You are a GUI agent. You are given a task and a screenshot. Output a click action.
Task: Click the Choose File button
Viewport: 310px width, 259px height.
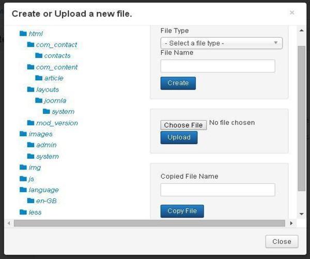click(183, 125)
